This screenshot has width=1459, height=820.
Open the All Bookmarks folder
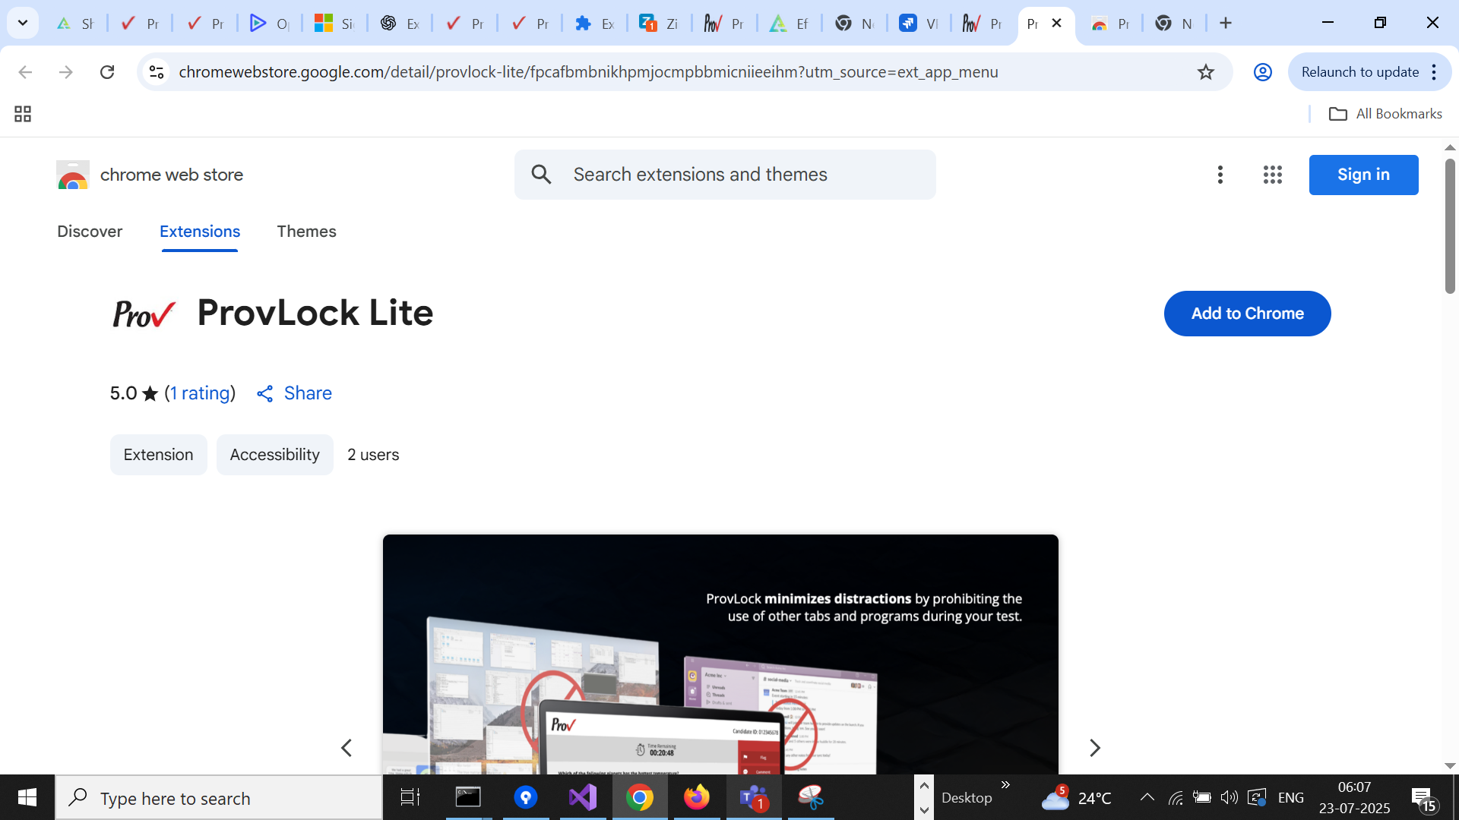click(x=1385, y=114)
